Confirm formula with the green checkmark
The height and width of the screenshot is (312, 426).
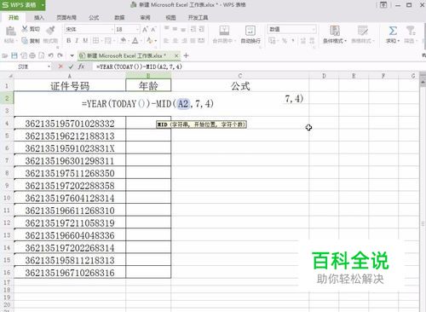[x=71, y=66]
